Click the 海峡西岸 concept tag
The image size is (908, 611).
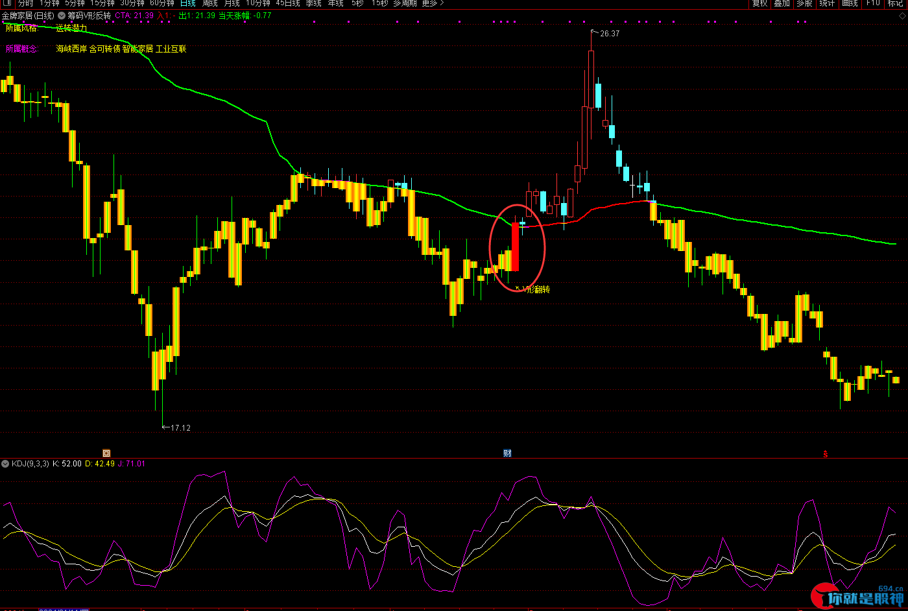click(71, 49)
